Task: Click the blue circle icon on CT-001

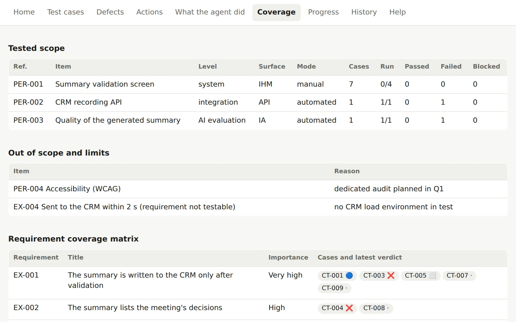Action: click(x=349, y=276)
